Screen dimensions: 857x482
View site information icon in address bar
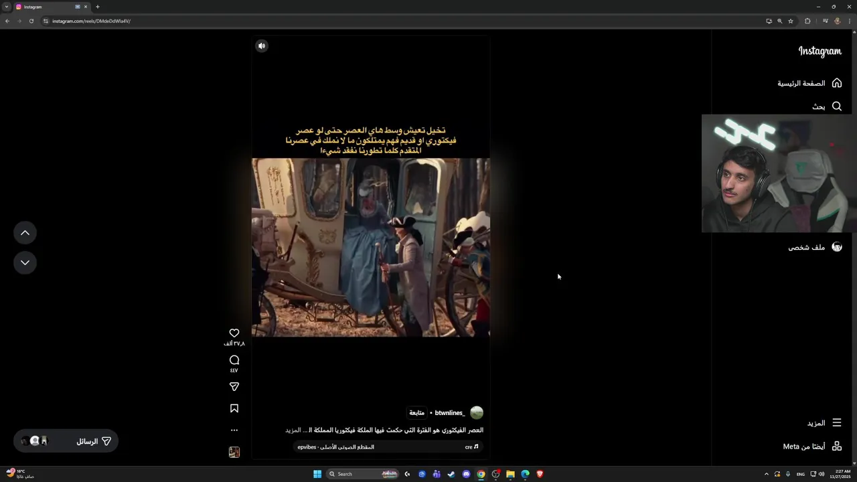(x=46, y=21)
